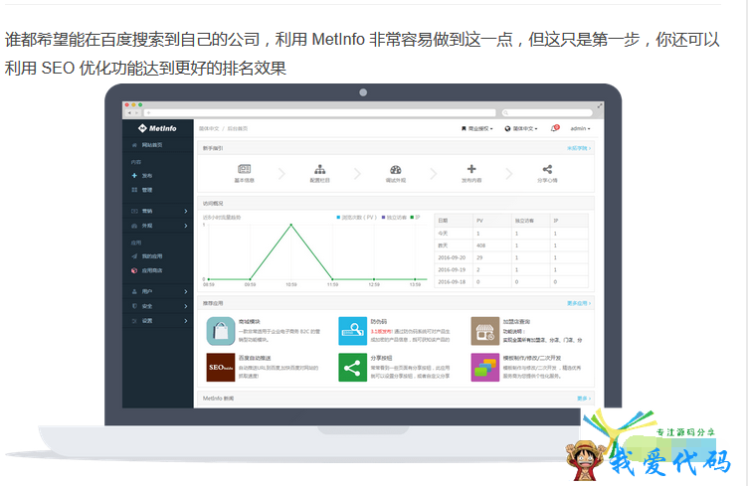748x486 pixels.
Task: Click the browser address bar in mockup
Action: pos(320,113)
